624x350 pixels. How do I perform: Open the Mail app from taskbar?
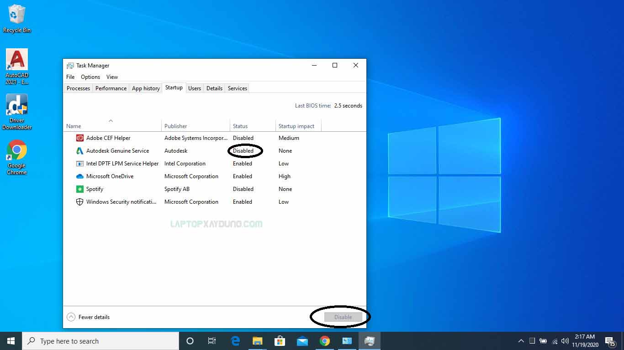coord(302,341)
